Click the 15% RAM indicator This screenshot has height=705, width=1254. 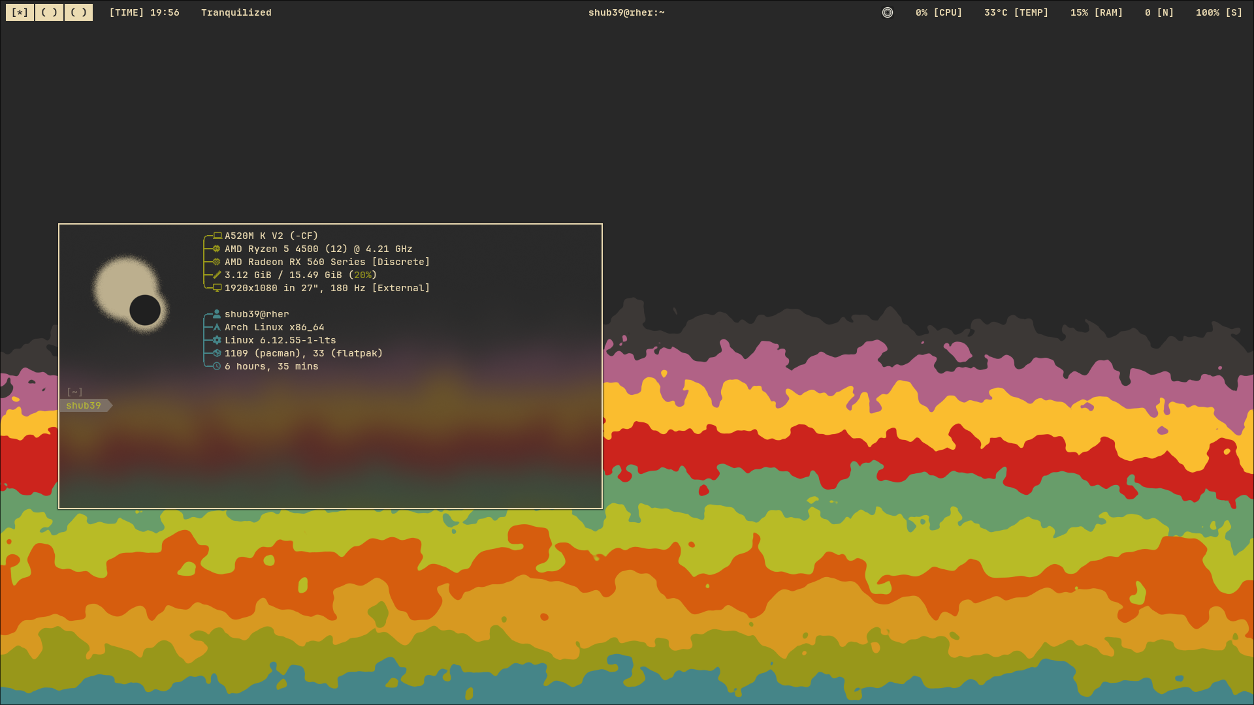click(x=1096, y=12)
